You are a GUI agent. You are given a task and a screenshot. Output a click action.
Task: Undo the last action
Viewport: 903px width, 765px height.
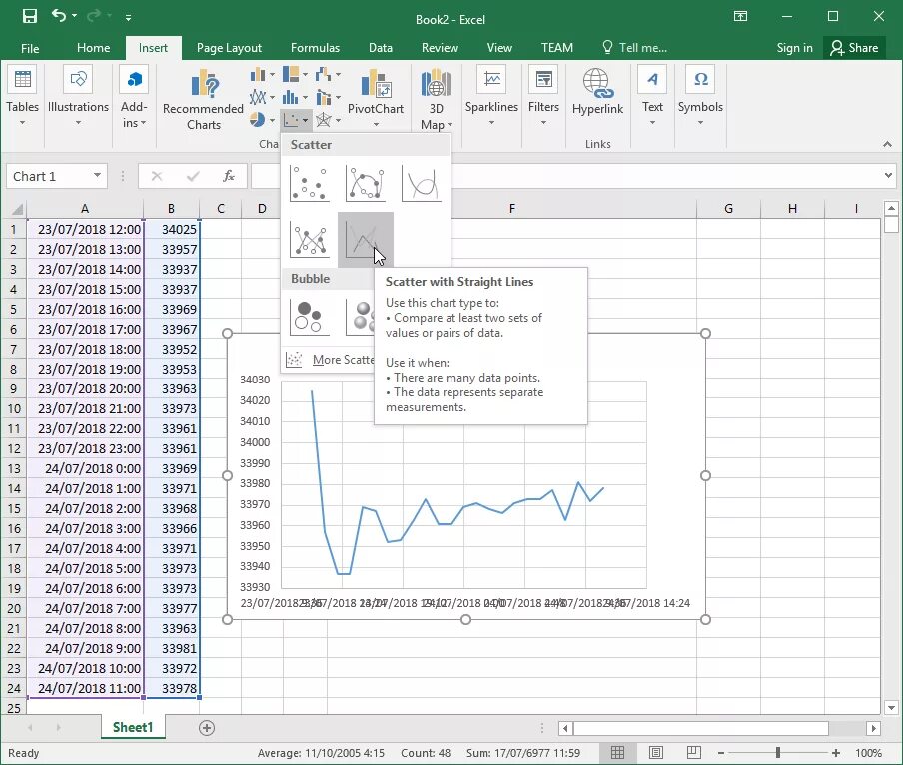[x=59, y=16]
